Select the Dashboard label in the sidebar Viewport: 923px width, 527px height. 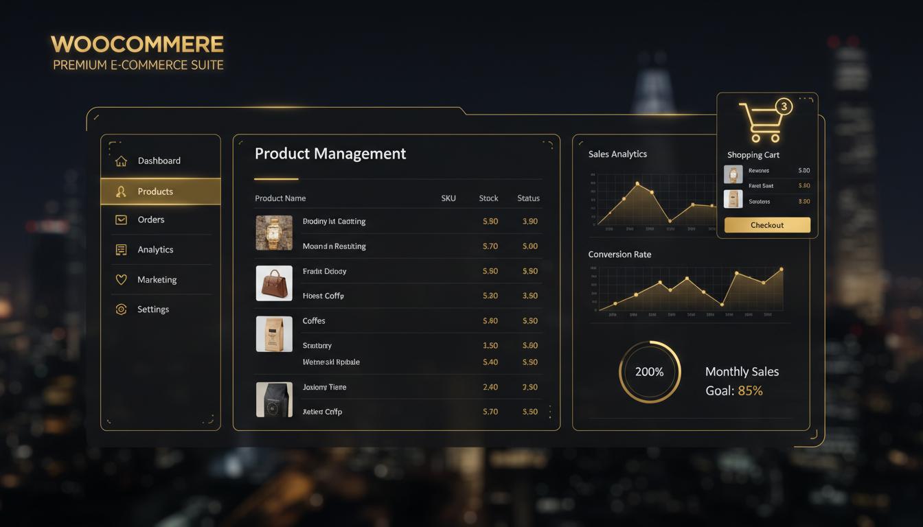[x=159, y=161]
